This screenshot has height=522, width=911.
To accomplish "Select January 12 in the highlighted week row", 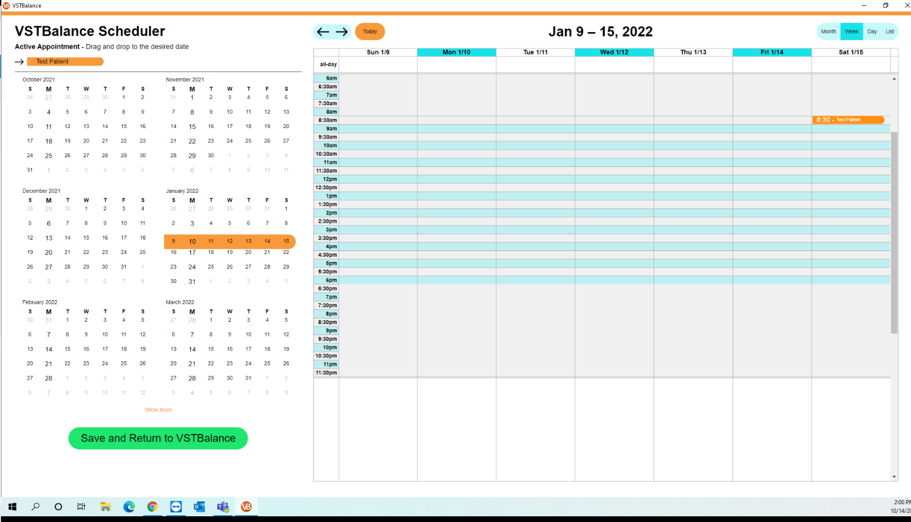I will (229, 241).
